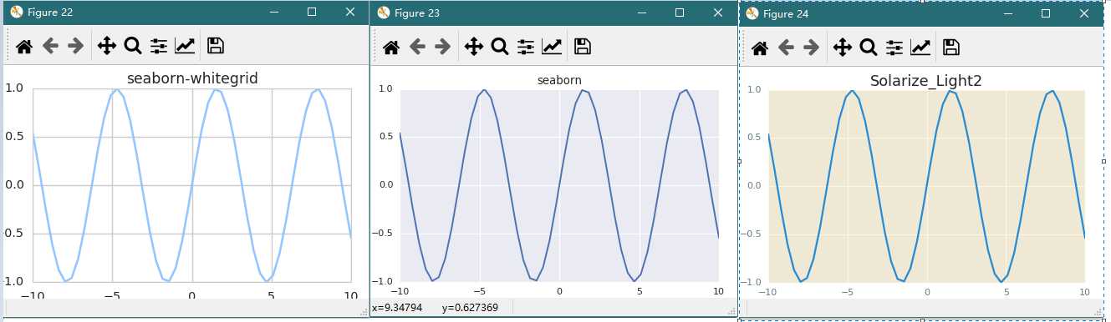Click Forward arrow in Figure 23 toolbar

pyautogui.click(x=443, y=47)
